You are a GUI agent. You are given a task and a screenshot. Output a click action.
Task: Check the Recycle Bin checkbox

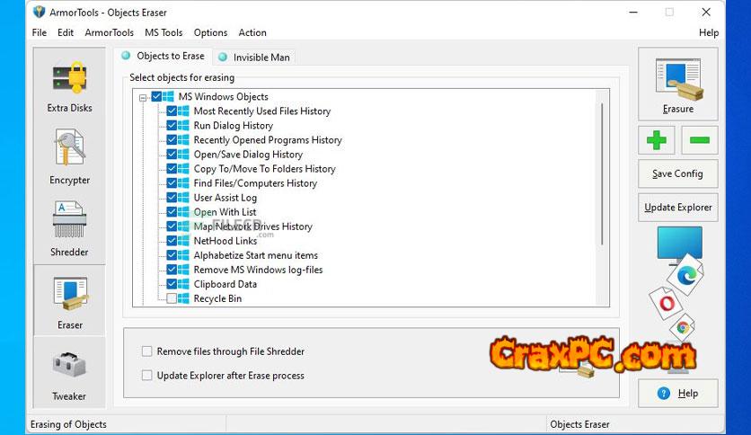click(172, 298)
